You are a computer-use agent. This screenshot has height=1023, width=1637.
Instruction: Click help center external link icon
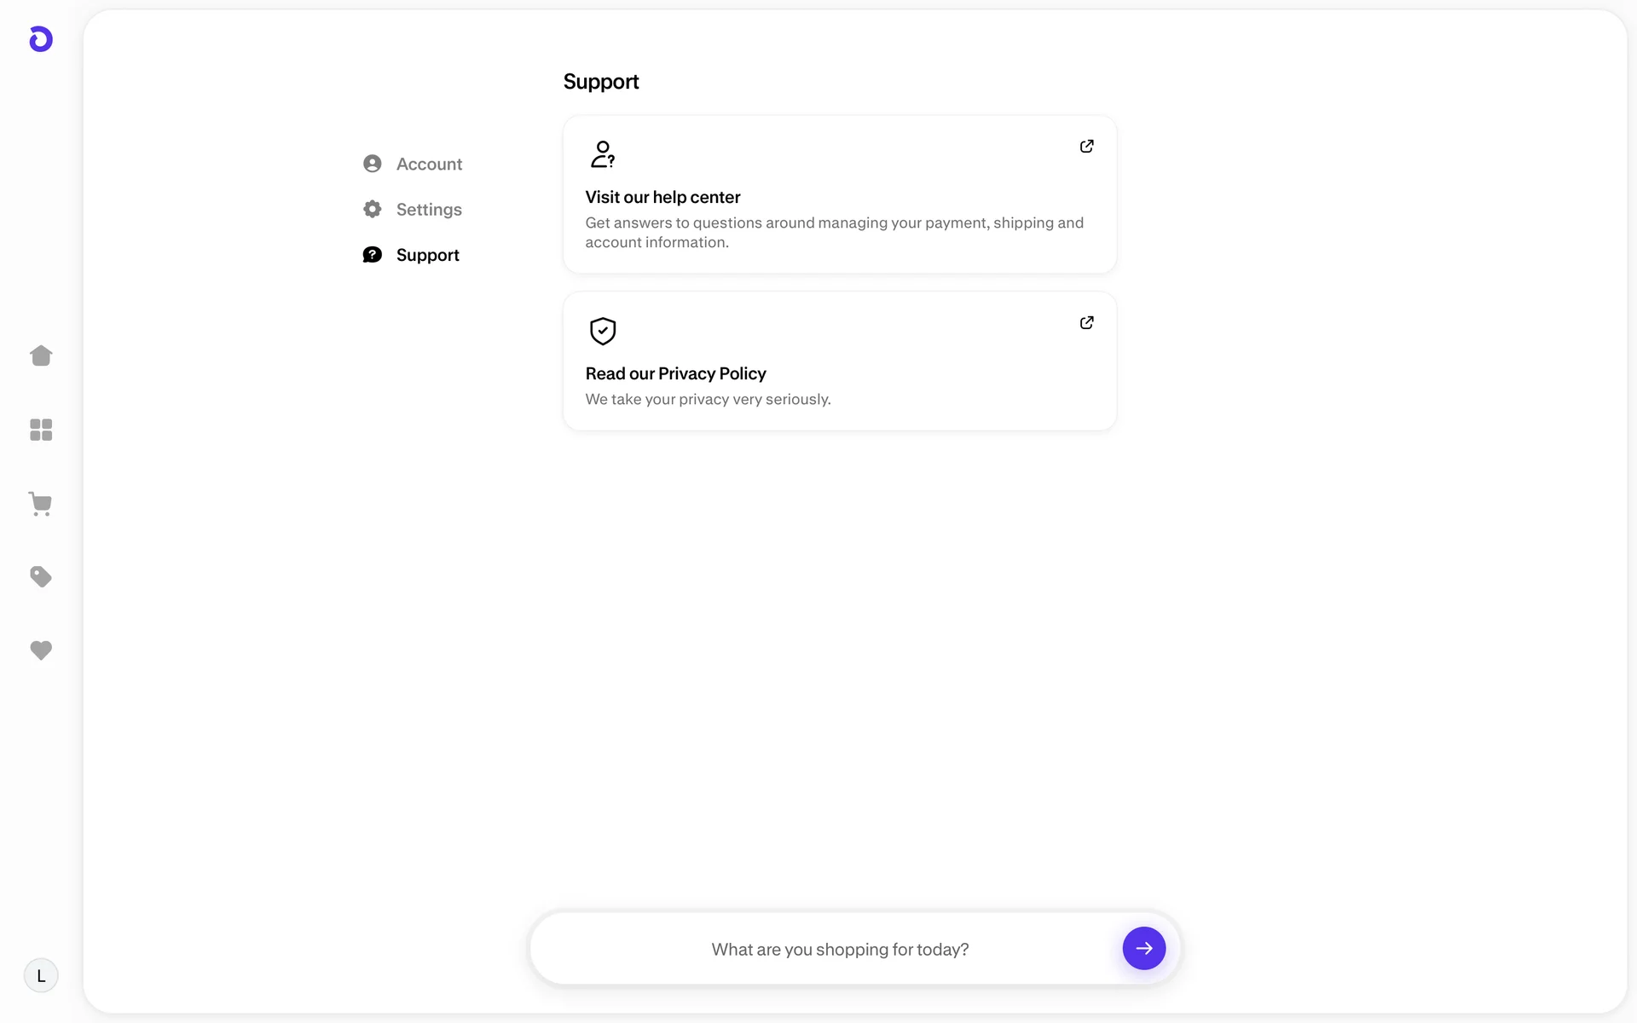click(1086, 147)
